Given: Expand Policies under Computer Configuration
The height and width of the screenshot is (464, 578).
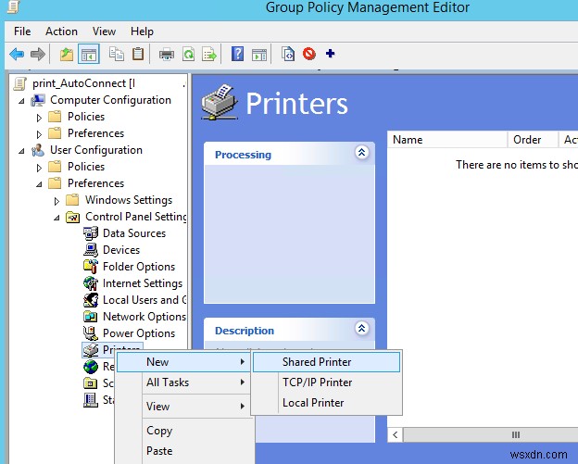Looking at the screenshot, I should coord(39,118).
